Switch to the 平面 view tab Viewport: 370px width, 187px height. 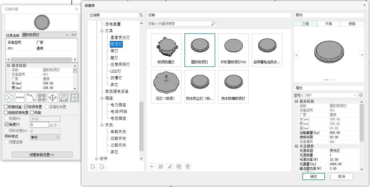coord(329,24)
